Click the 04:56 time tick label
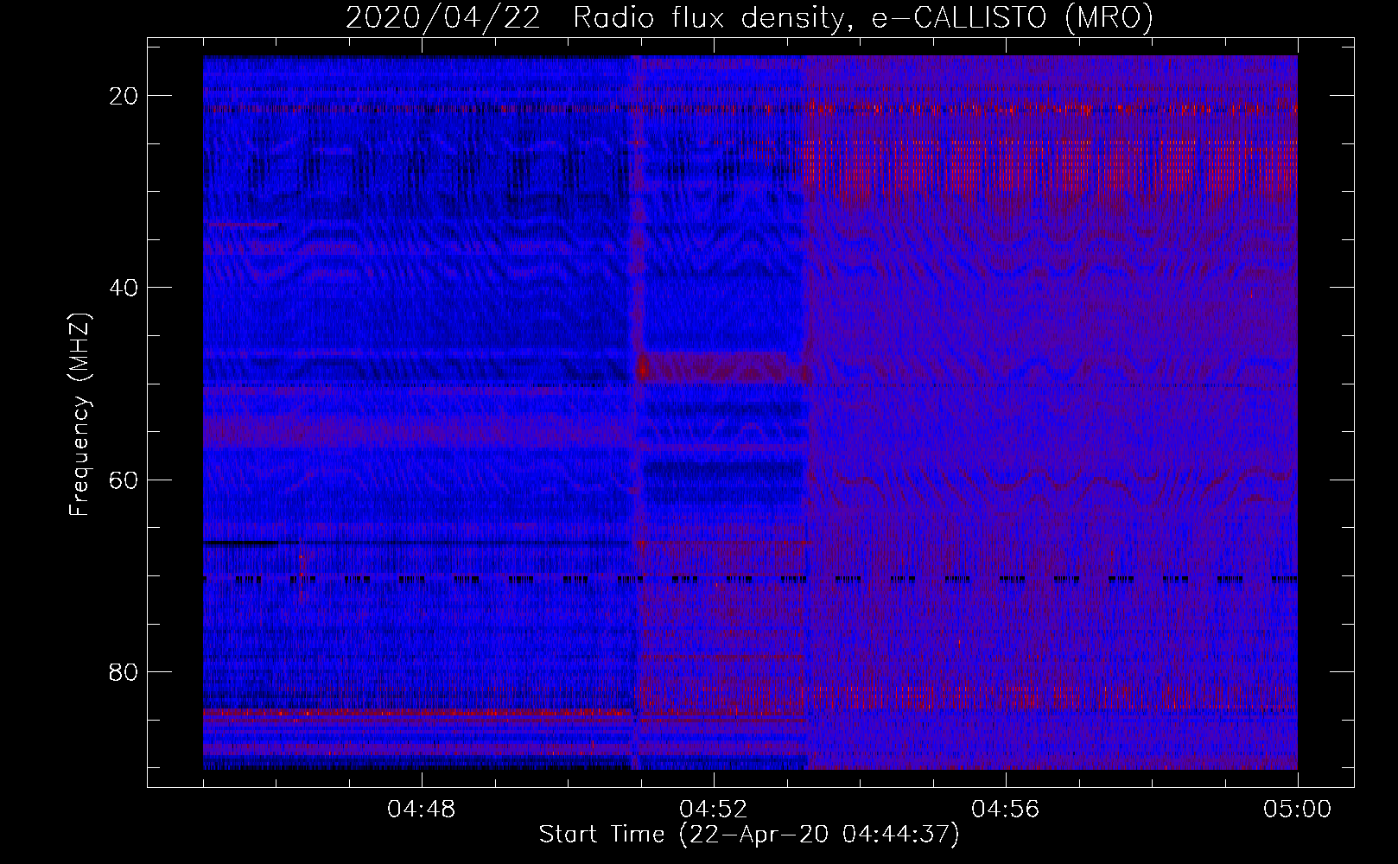1398x864 pixels. pos(1006,810)
